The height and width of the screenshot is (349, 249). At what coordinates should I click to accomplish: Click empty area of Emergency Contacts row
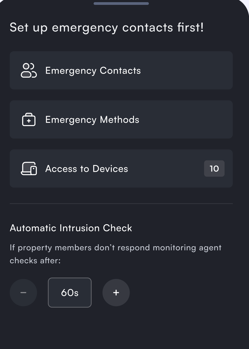[x=187, y=70]
